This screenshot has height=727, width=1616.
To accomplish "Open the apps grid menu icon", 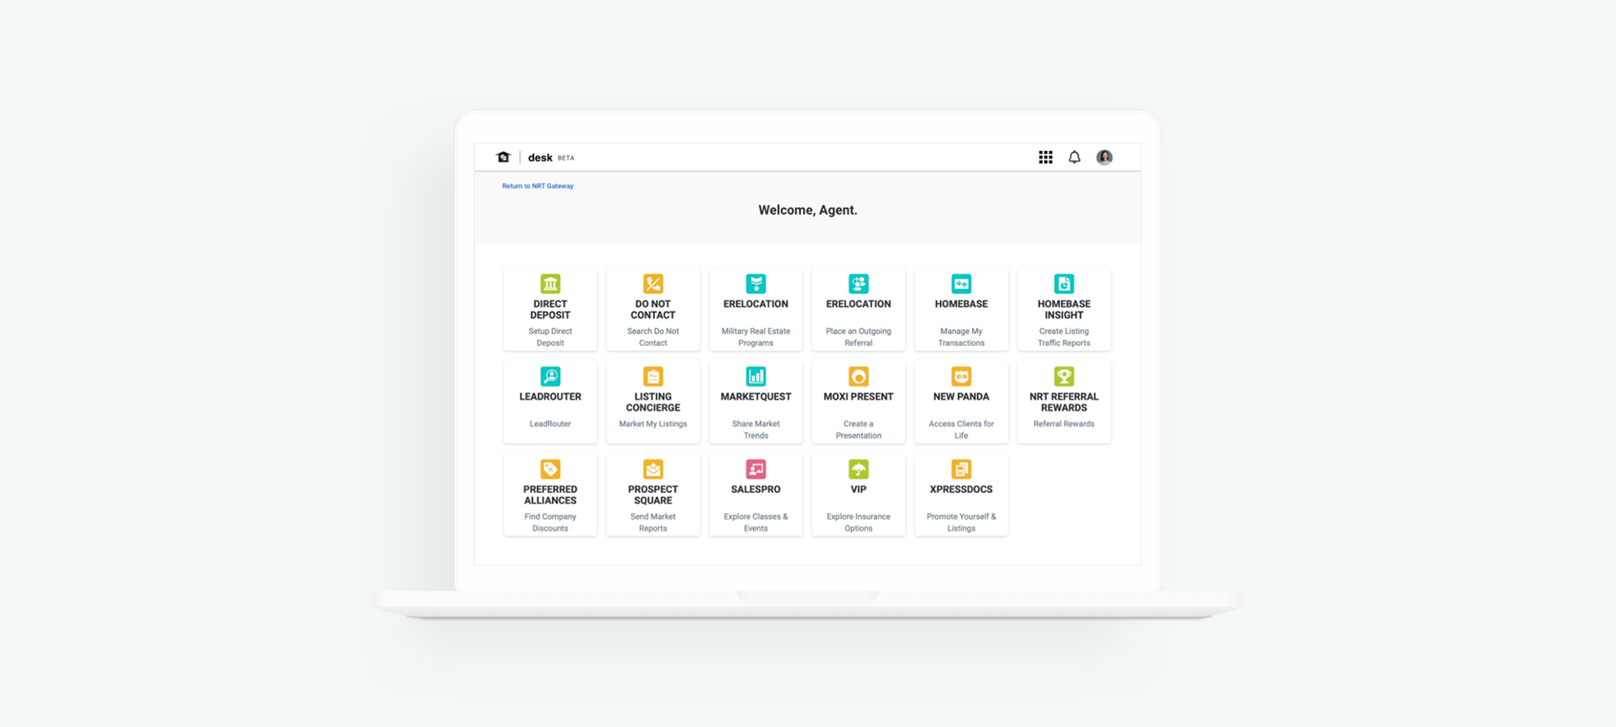I will click(x=1045, y=157).
